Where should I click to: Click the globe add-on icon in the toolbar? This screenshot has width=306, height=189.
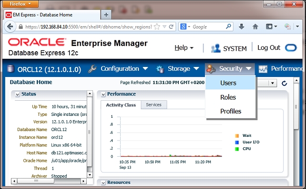click(287, 27)
